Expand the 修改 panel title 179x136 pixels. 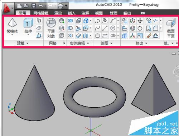(141, 43)
